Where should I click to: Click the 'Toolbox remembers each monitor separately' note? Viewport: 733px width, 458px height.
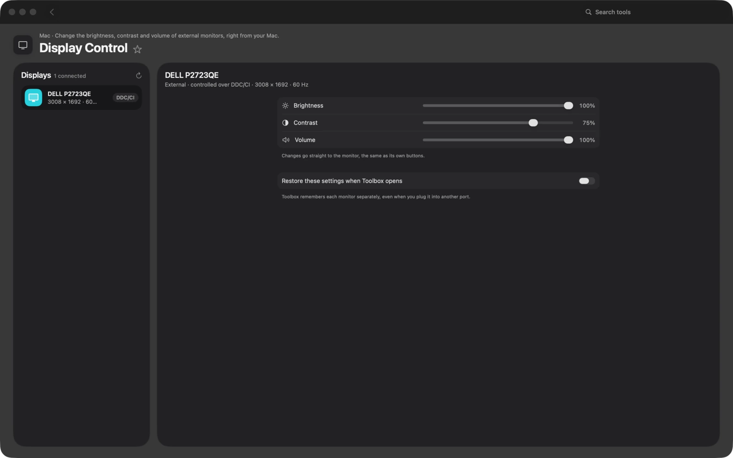coord(376,197)
